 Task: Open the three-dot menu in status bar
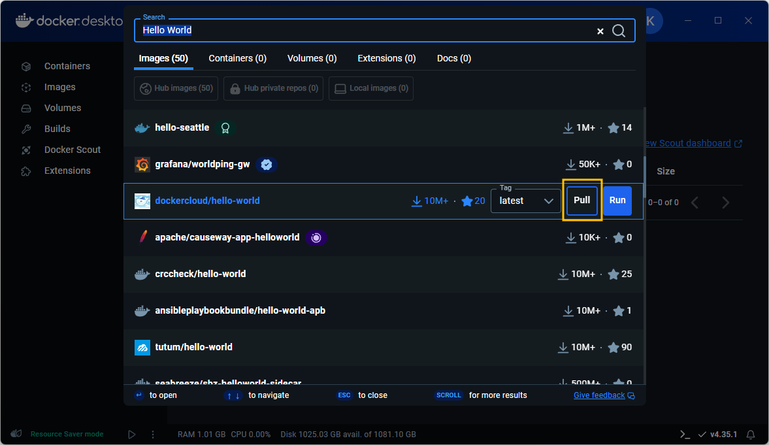152,435
